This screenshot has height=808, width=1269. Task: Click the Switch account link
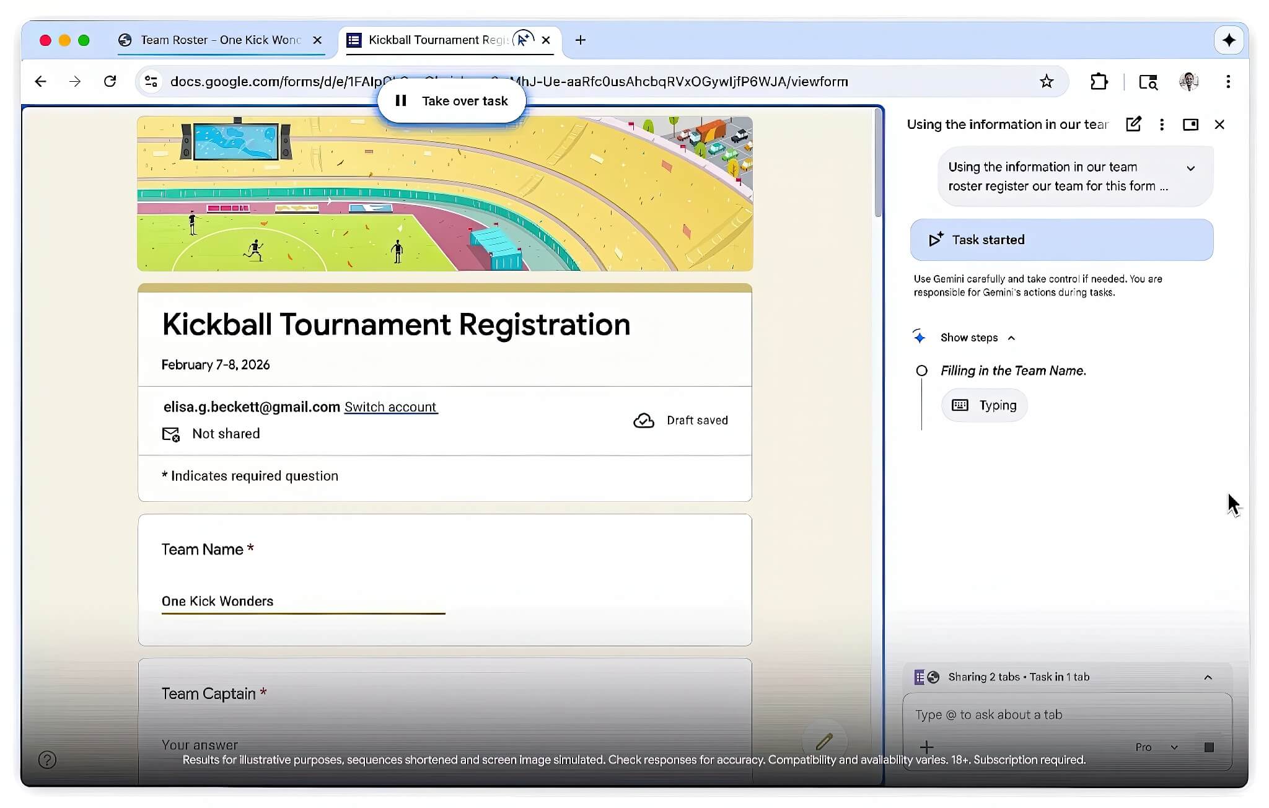click(x=390, y=407)
